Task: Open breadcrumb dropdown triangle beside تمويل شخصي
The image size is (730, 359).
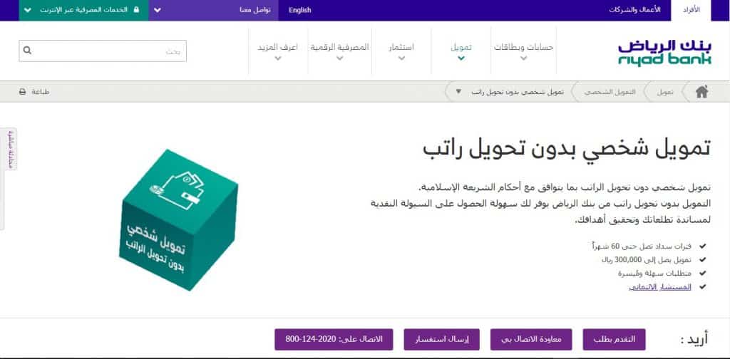Action: point(458,92)
